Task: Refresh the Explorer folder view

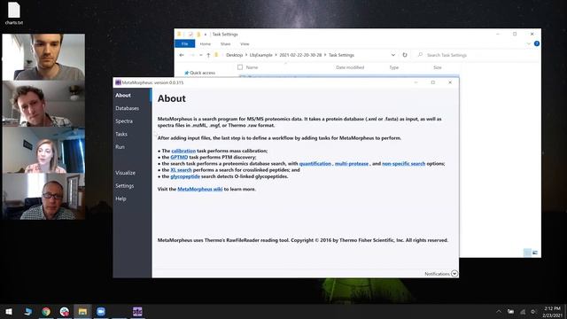Action: [405, 55]
